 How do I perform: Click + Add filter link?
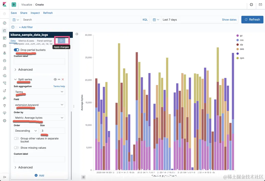click(26, 27)
